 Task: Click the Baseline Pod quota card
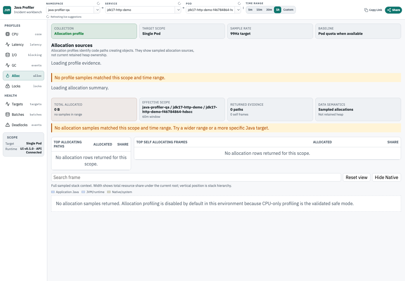click(358, 31)
